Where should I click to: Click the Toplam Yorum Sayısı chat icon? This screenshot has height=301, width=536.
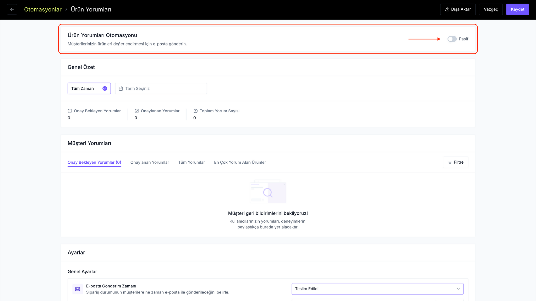click(x=196, y=111)
